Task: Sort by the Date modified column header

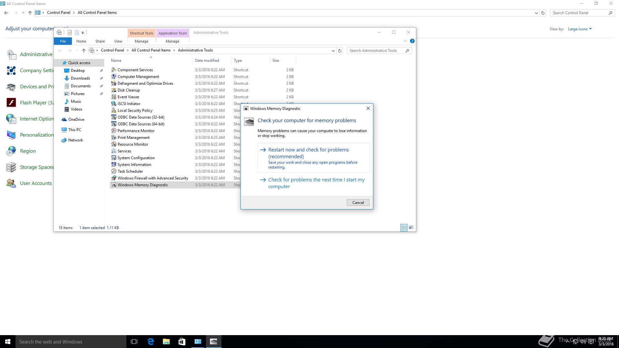Action: pos(212,61)
